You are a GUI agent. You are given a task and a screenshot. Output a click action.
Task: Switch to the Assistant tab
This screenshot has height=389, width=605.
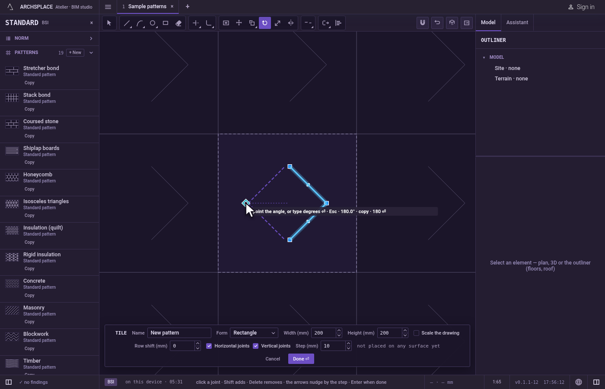(517, 22)
